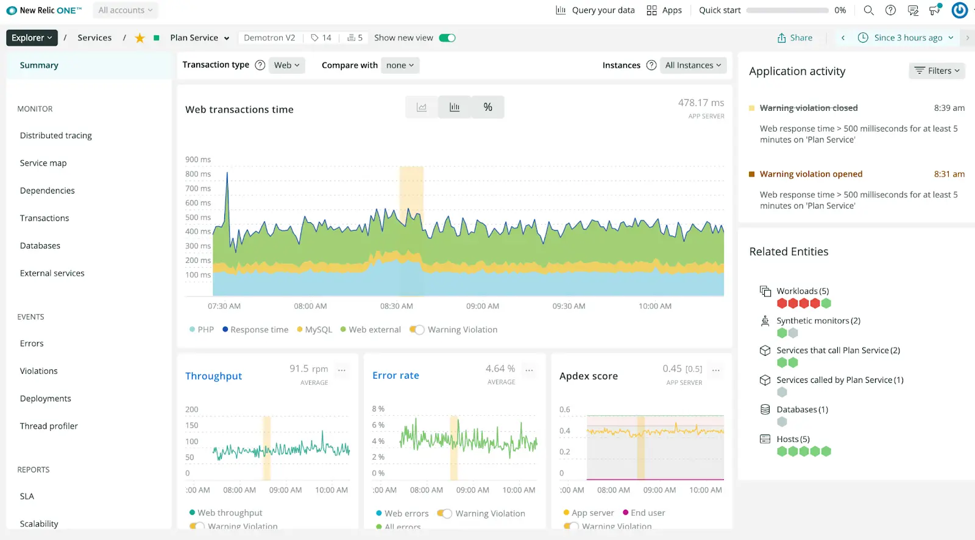Open the user account avatar icon
The width and height of the screenshot is (975, 540).
959,10
